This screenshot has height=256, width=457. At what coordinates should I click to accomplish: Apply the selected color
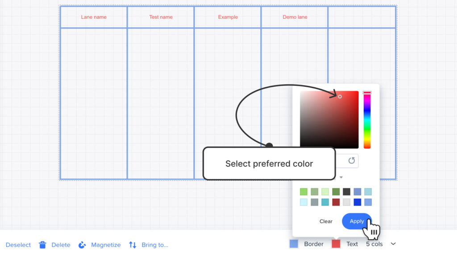click(x=357, y=221)
